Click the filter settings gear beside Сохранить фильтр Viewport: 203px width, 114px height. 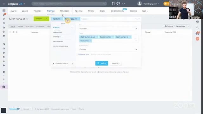tap(73, 63)
